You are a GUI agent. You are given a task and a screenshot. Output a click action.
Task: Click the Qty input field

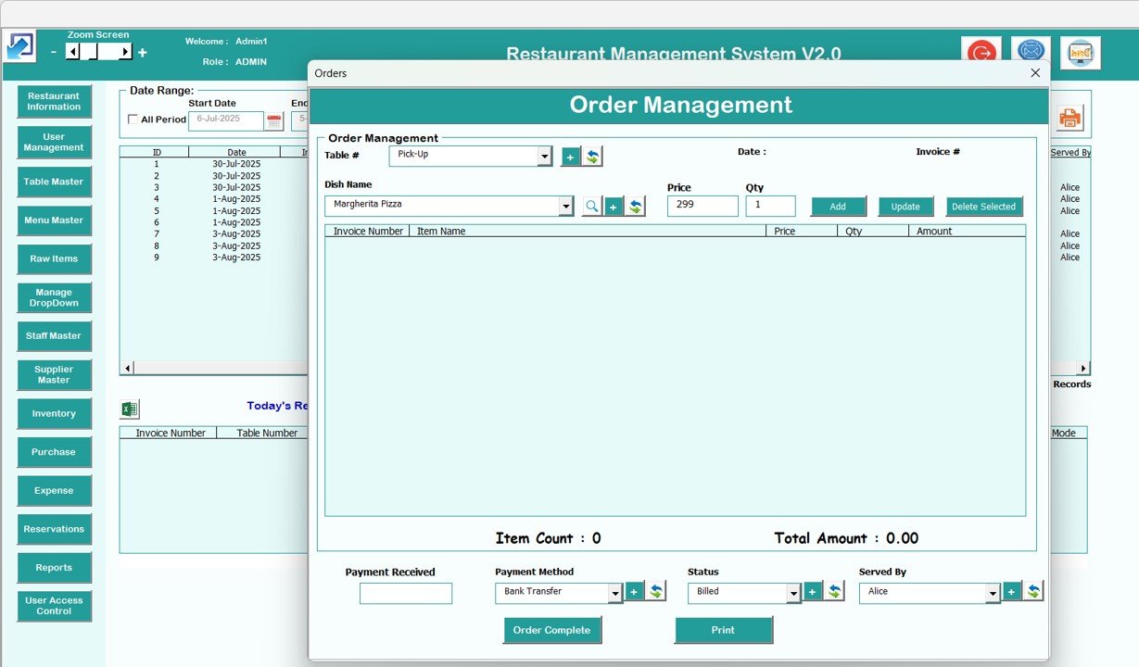point(770,206)
